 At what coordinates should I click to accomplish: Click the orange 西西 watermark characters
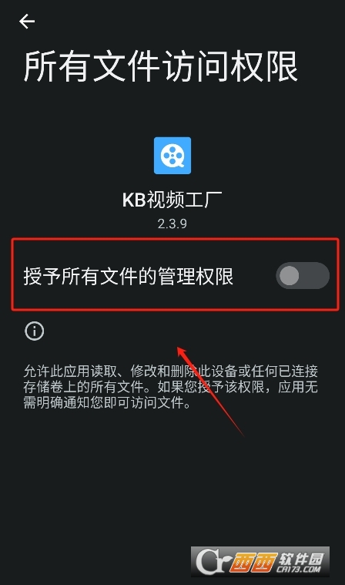(253, 563)
